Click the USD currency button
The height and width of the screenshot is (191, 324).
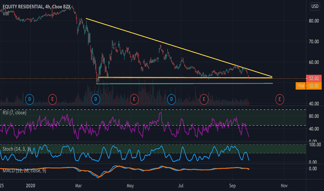click(315, 6)
